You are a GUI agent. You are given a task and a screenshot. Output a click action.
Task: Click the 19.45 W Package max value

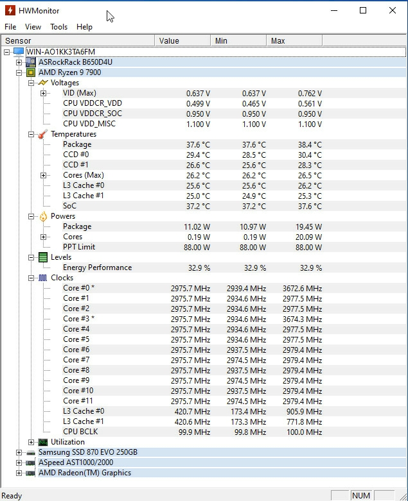[308, 227]
